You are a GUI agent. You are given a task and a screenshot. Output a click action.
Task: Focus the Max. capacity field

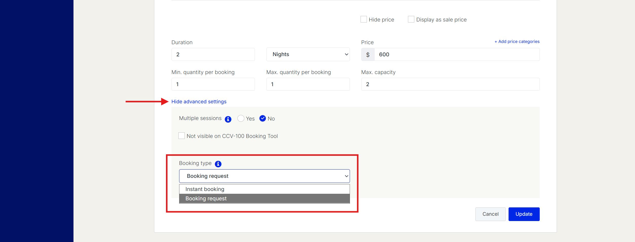click(x=450, y=84)
